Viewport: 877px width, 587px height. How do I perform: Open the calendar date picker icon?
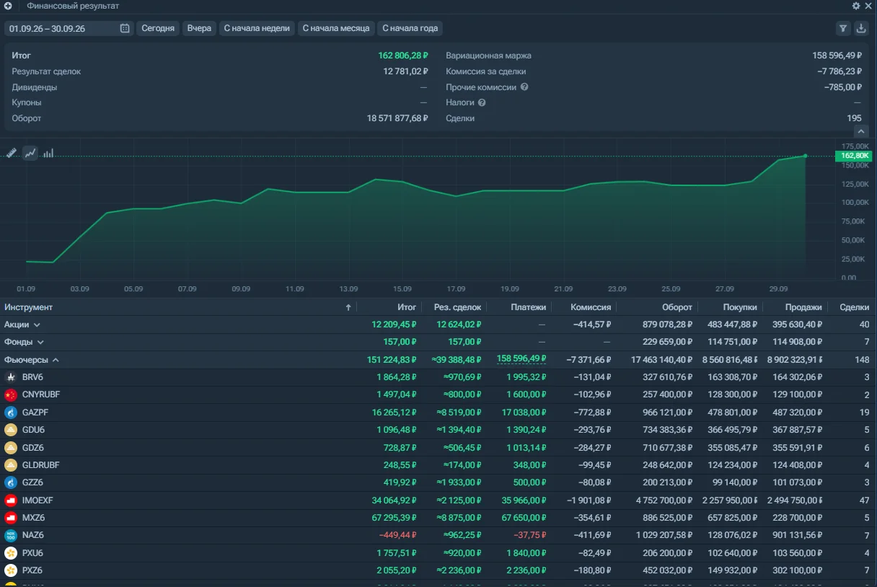125,28
